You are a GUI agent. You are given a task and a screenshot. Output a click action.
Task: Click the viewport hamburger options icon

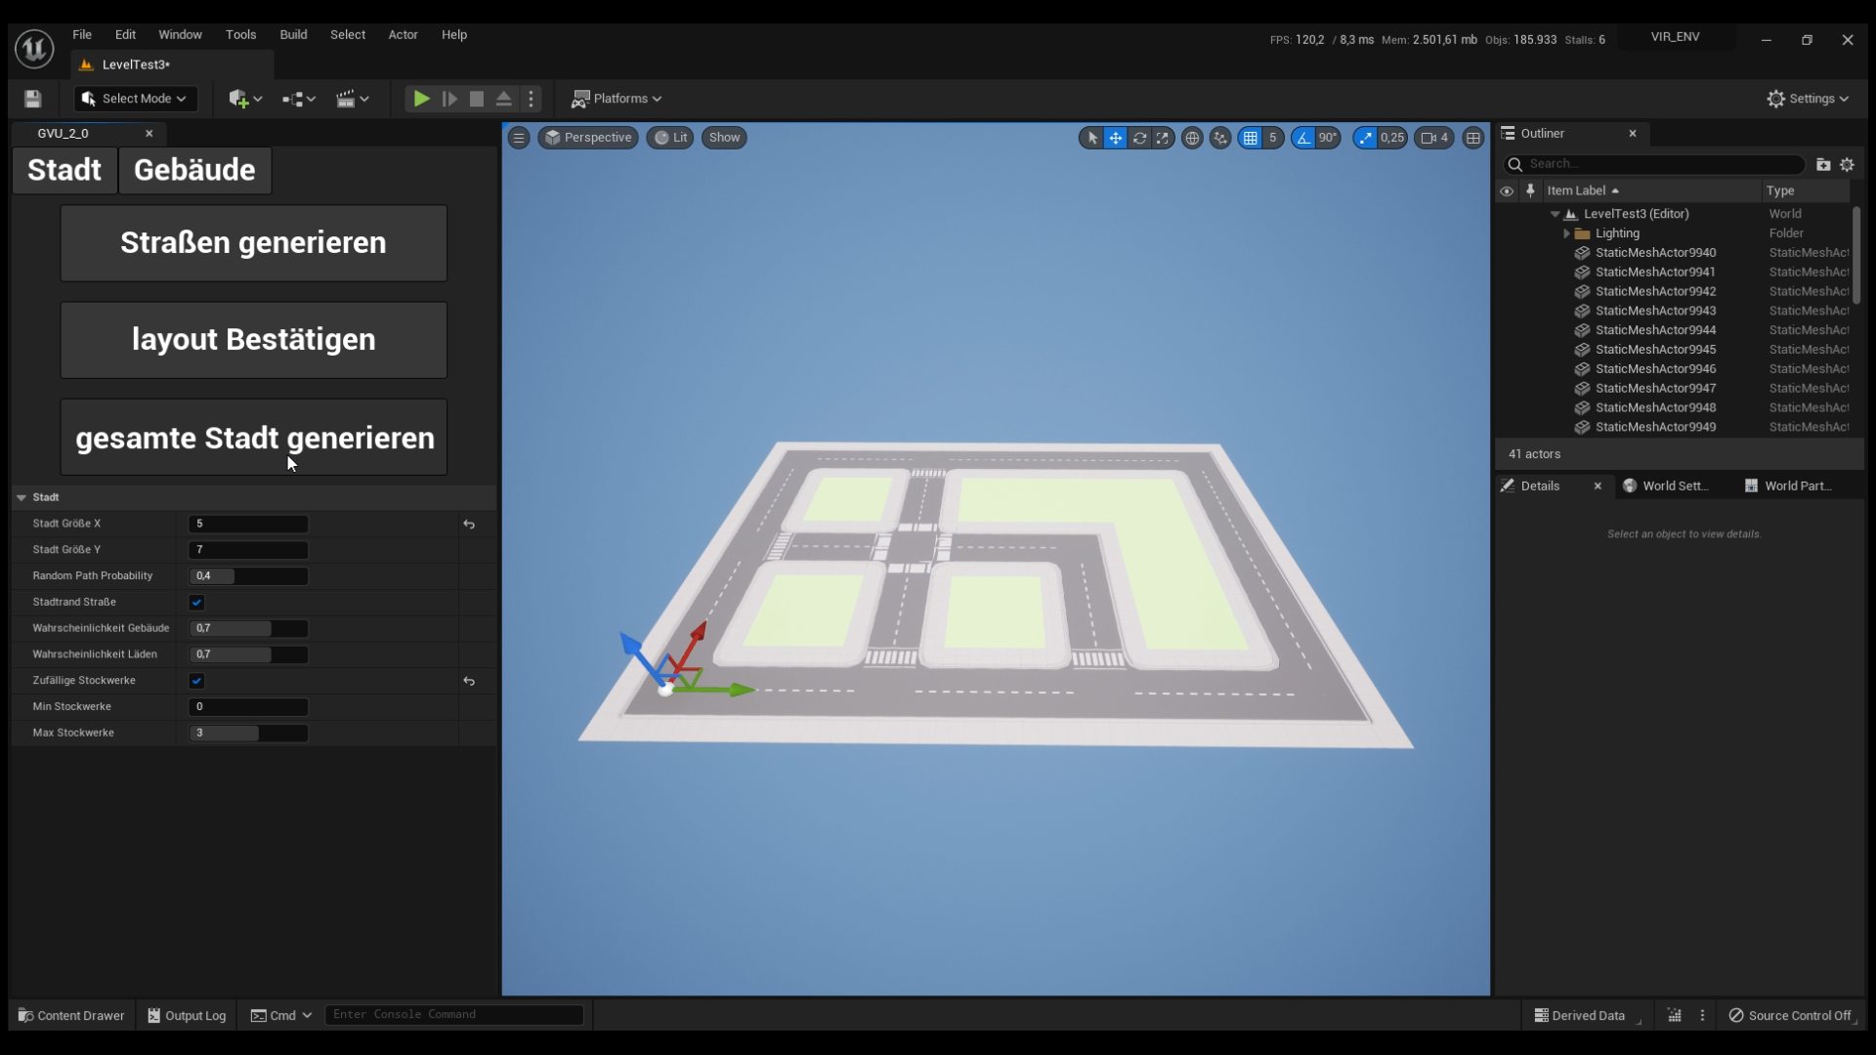coord(519,138)
